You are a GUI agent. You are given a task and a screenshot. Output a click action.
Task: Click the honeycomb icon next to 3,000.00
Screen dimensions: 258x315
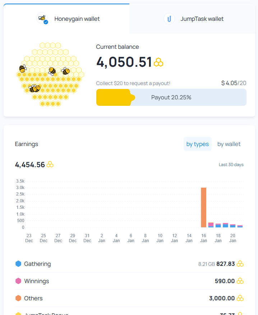pyautogui.click(x=240, y=298)
